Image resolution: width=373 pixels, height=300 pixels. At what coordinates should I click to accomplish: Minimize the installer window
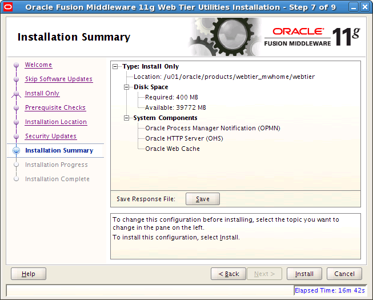(354, 7)
